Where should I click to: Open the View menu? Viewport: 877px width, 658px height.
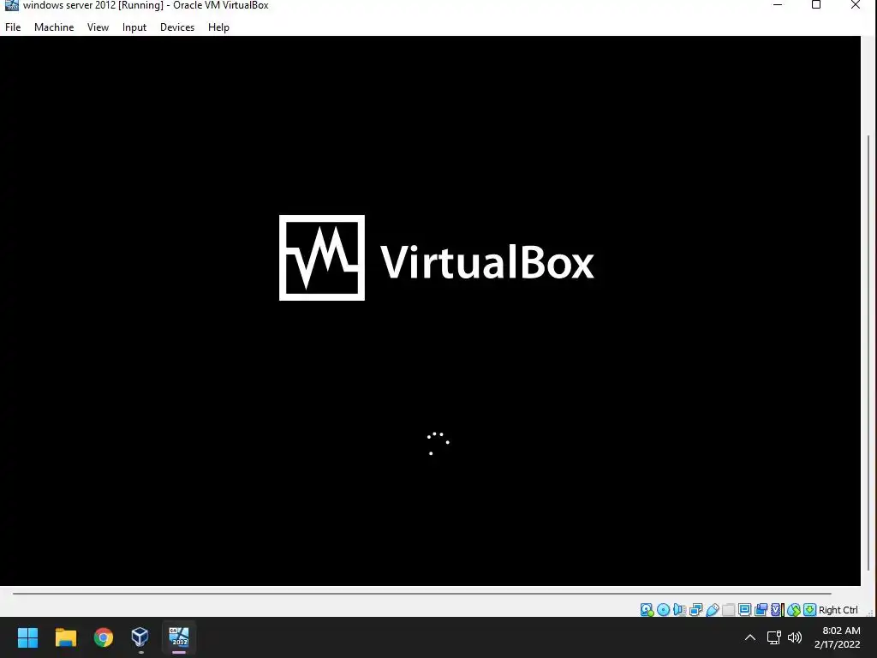pos(98,27)
